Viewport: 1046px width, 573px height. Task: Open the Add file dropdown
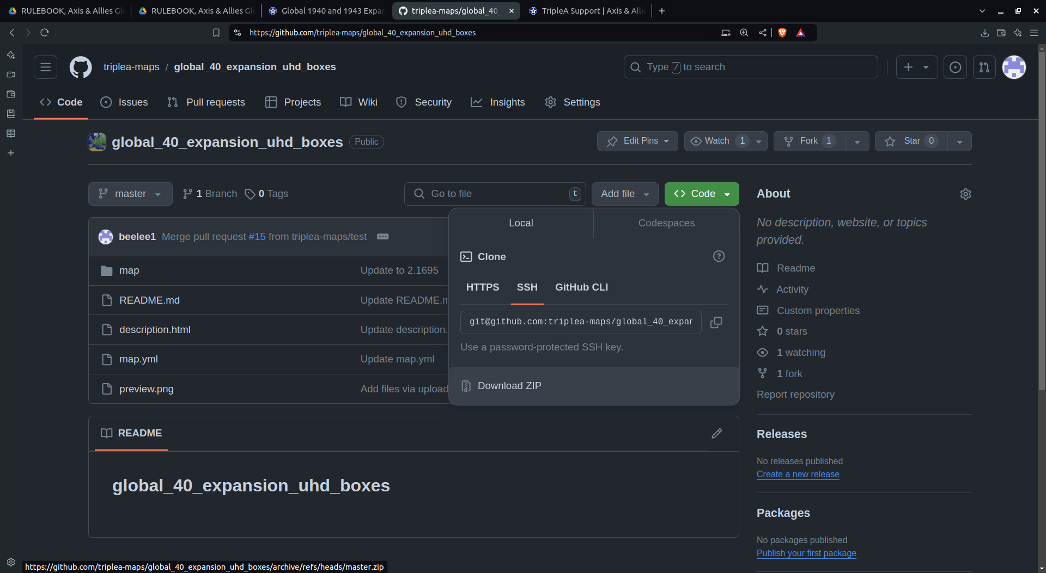pyautogui.click(x=624, y=194)
